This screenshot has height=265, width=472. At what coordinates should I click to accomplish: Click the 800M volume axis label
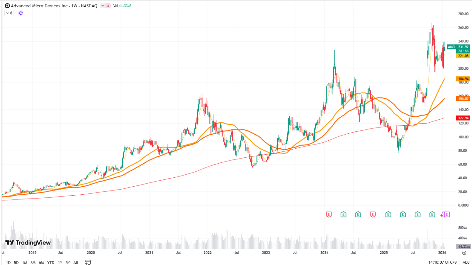462,228
